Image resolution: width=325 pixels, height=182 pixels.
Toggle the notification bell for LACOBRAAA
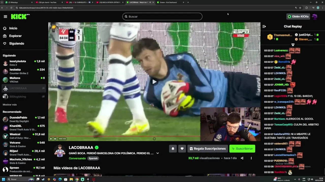coord(173,149)
